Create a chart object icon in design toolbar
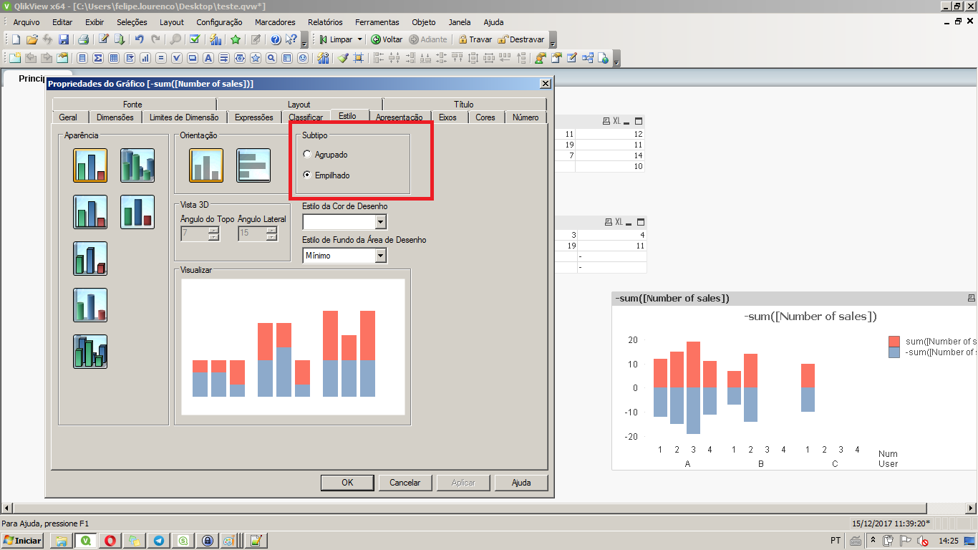 pyautogui.click(x=145, y=58)
